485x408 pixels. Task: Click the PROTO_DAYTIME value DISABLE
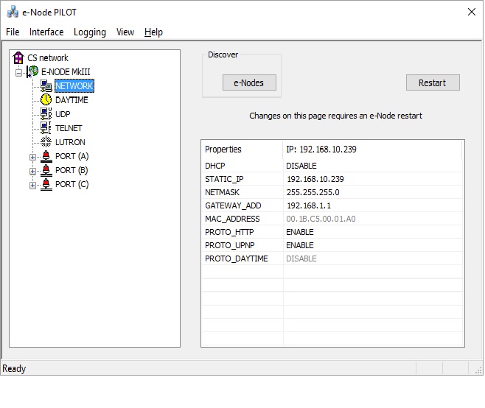point(301,258)
